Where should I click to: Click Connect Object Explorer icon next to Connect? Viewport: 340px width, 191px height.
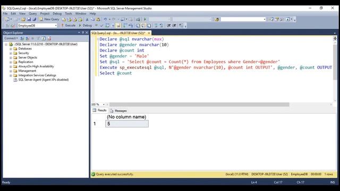click(22, 38)
